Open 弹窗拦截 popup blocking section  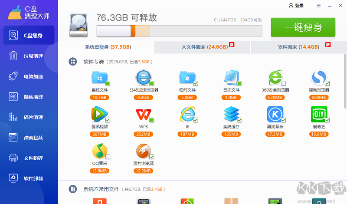tap(29, 138)
